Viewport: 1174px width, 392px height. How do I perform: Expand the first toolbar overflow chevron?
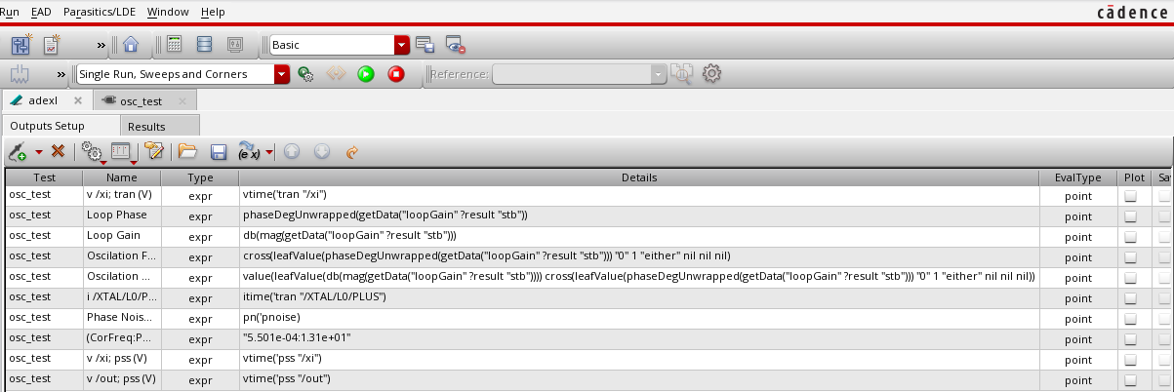(x=101, y=45)
